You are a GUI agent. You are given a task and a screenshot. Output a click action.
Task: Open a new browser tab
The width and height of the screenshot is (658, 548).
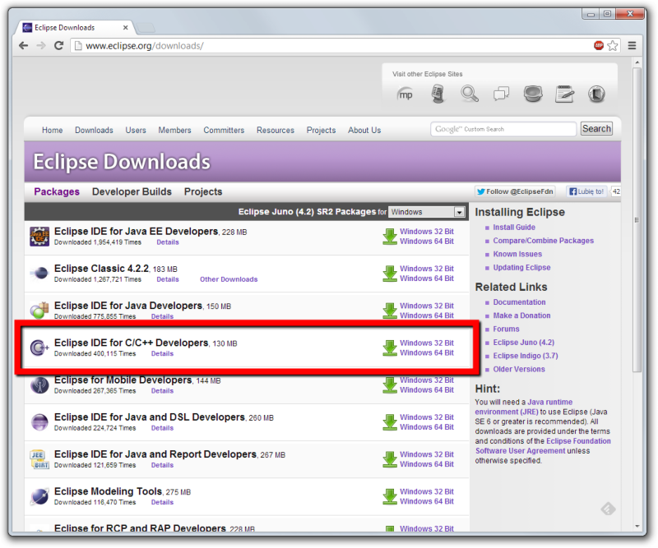tap(146, 28)
